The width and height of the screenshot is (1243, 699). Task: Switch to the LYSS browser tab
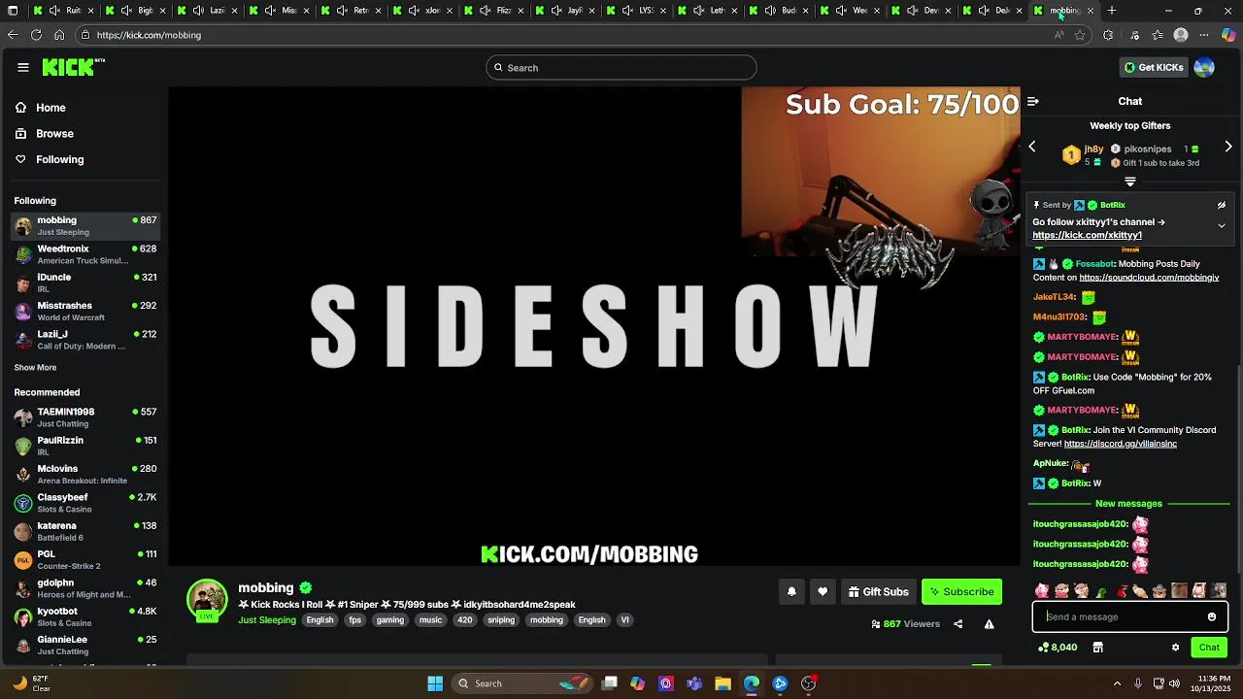point(636,11)
